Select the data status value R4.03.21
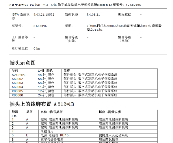 pos(93,15)
